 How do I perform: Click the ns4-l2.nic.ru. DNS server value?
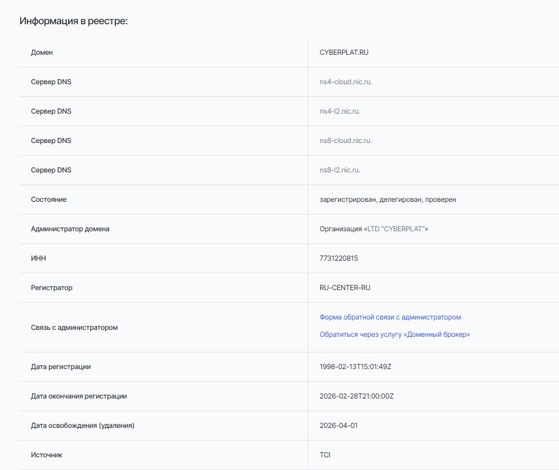pos(340,111)
